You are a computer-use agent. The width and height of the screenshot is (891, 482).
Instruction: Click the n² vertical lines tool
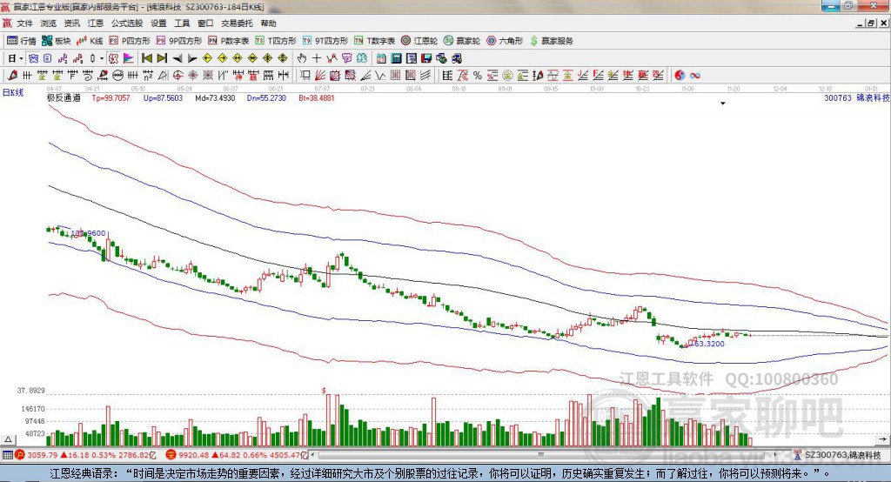pyautogui.click(x=148, y=76)
